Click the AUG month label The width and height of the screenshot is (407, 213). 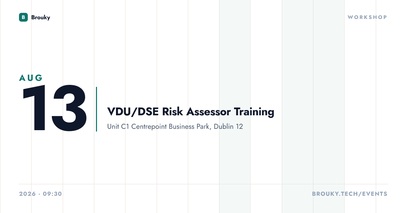point(31,78)
